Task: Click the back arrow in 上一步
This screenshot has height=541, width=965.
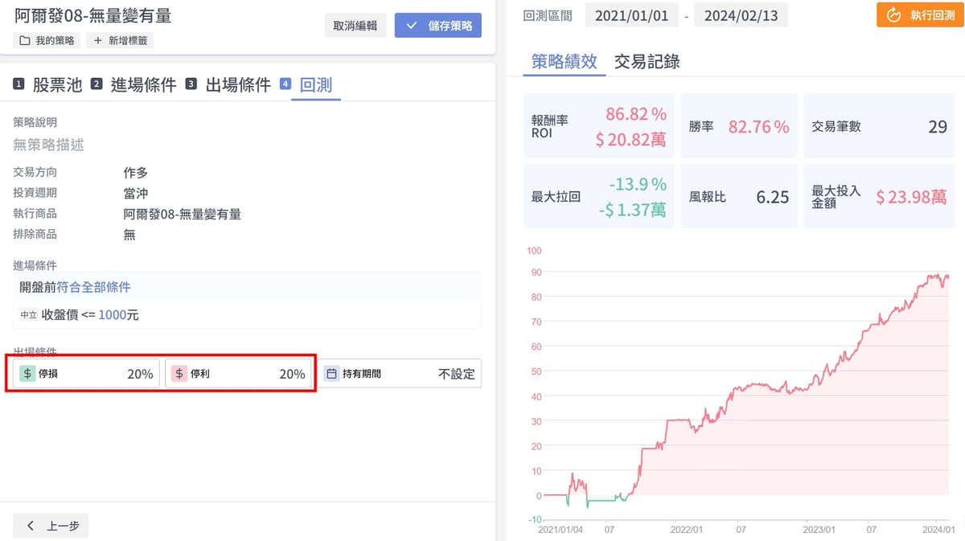Action: click(31, 526)
